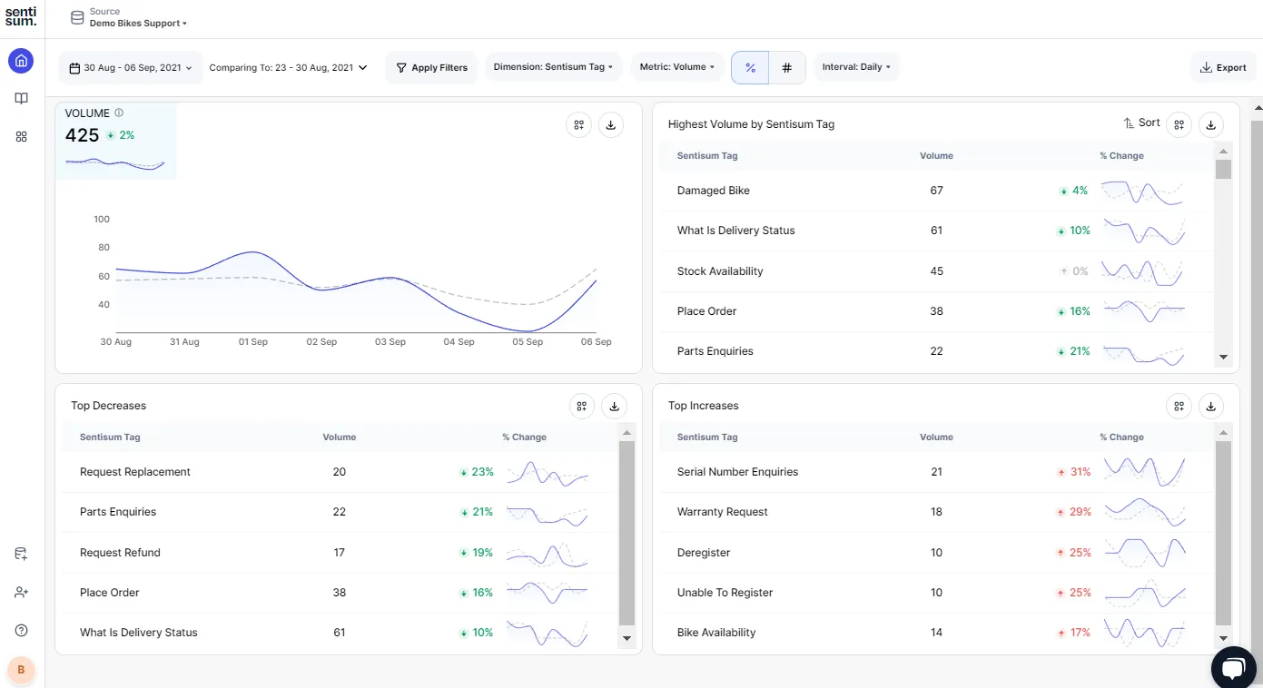Open the Home dashboard icon in sidebar
This screenshot has width=1263, height=688.
click(22, 61)
